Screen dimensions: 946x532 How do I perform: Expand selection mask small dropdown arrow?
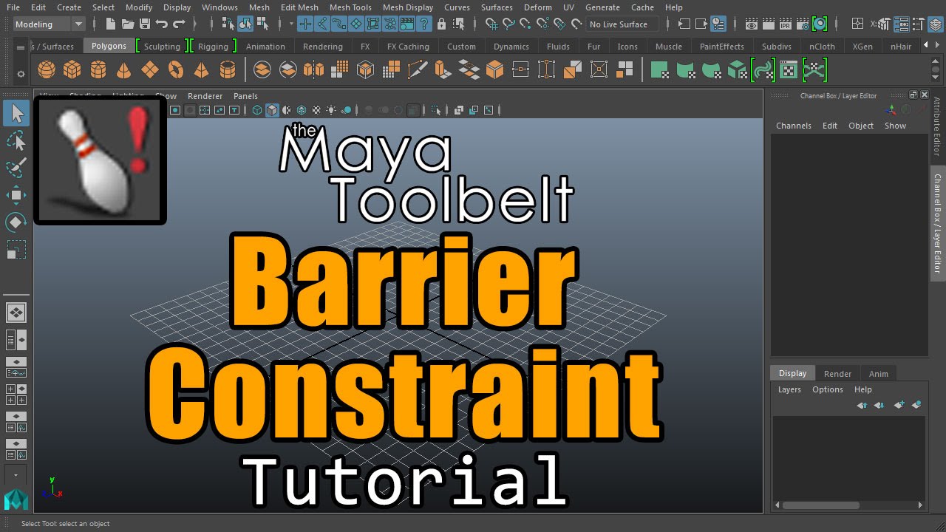(x=292, y=24)
